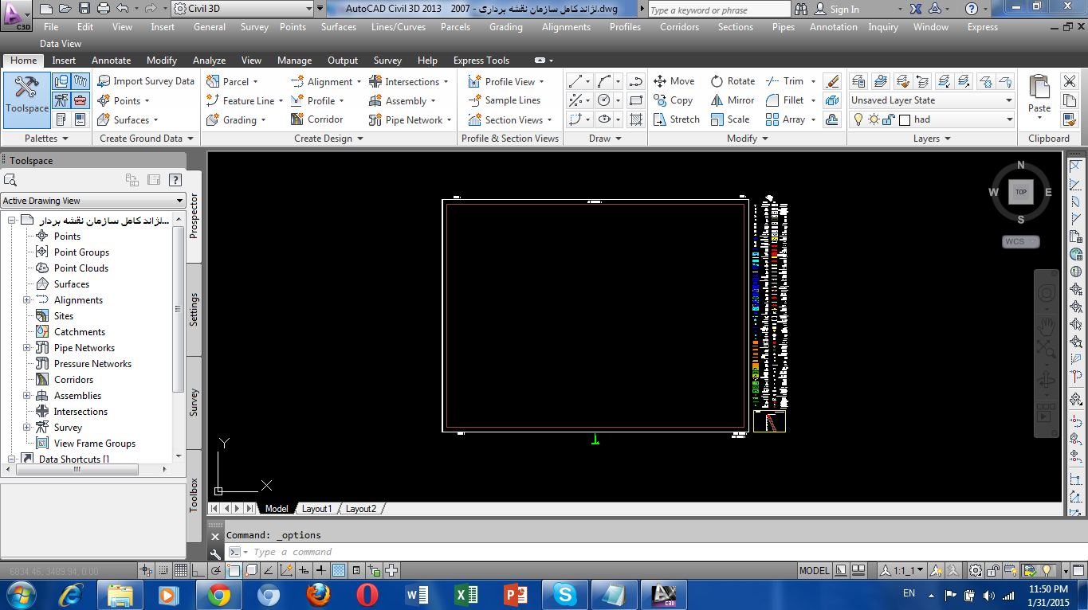Expand the Modify panel flyout
The height and width of the screenshot is (610, 1088).
(747, 139)
